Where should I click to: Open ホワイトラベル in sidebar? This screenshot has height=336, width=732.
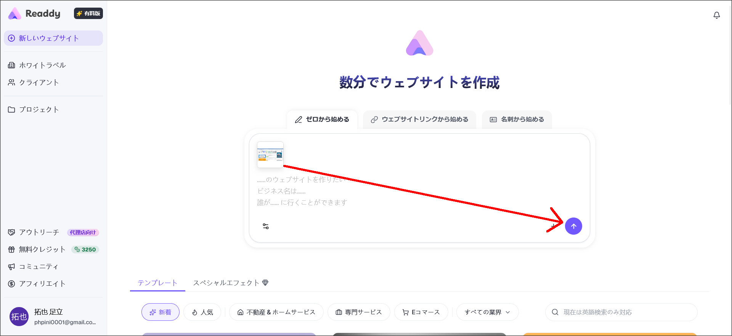(53, 65)
